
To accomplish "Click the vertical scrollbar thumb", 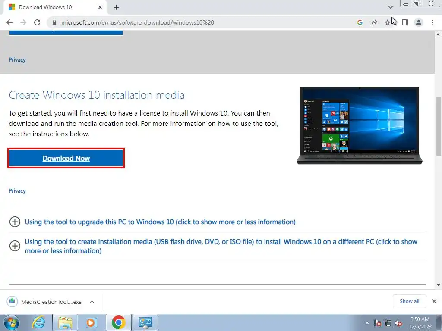I will point(439,126).
